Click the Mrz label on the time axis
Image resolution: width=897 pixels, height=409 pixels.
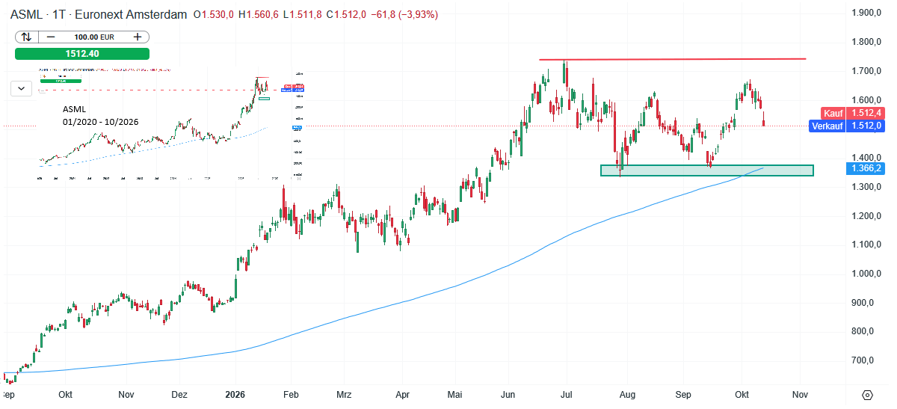click(x=344, y=394)
